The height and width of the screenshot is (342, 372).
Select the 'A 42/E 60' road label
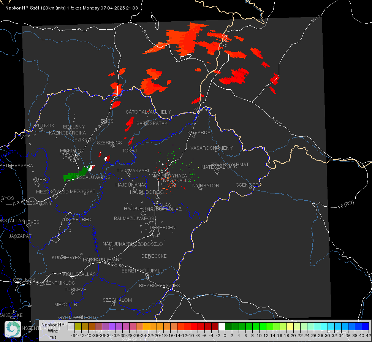coord(114,264)
